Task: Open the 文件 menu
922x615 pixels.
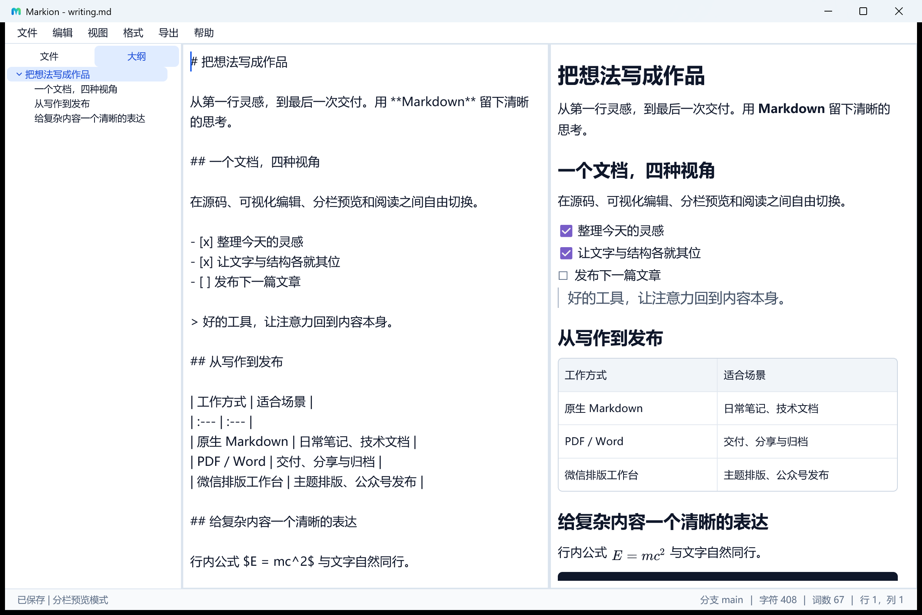Action: click(x=27, y=33)
